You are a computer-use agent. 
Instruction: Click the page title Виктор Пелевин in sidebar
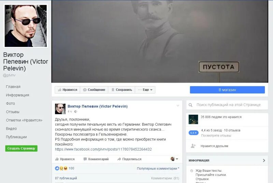[25, 61]
